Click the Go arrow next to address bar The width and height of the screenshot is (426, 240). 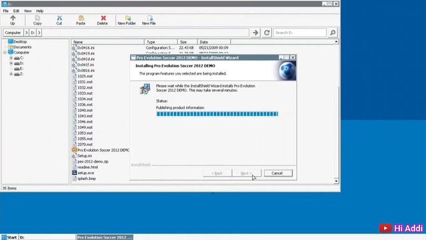(x=256, y=33)
